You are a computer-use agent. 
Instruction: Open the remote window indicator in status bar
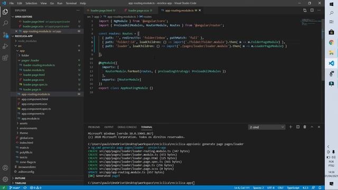[4, 188]
